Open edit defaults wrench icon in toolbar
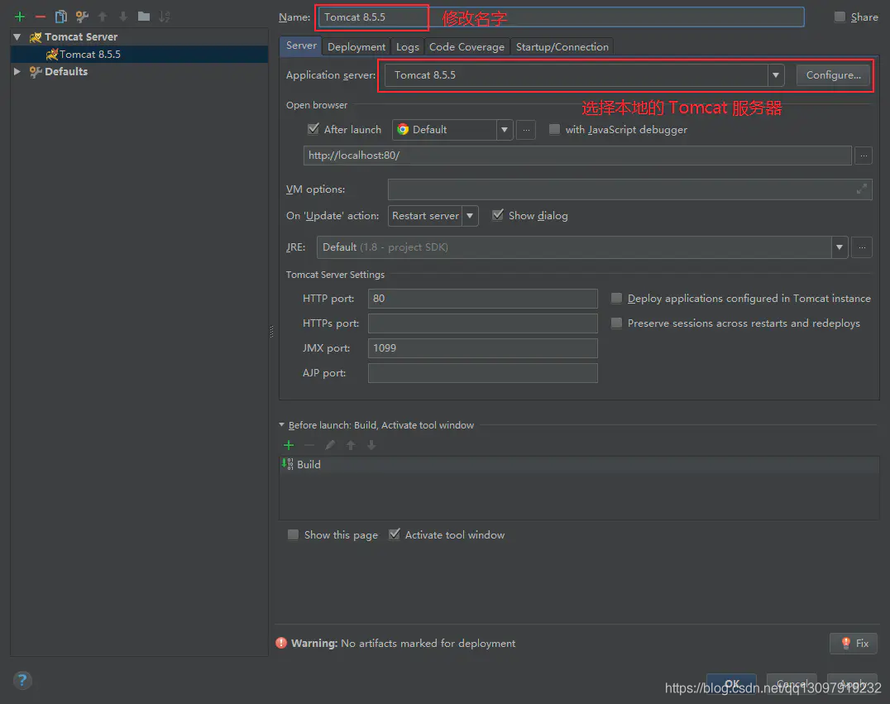Viewport: 890px width, 704px height. [82, 17]
